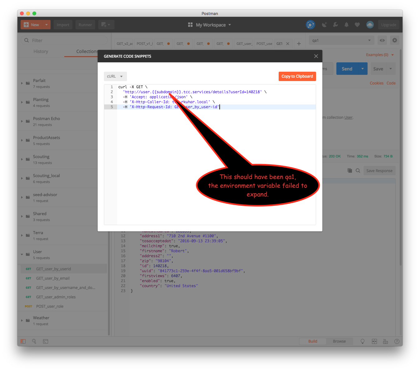Viewport: 420px width, 371px height.
Task: Click the Import button
Action: (63, 25)
